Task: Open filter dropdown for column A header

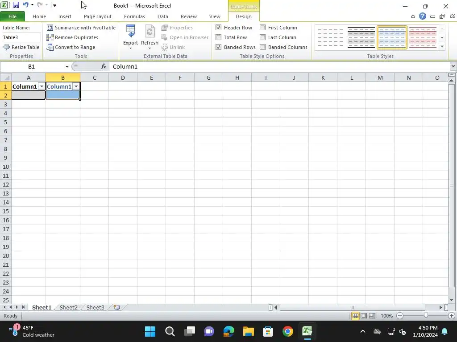Action: click(42, 87)
